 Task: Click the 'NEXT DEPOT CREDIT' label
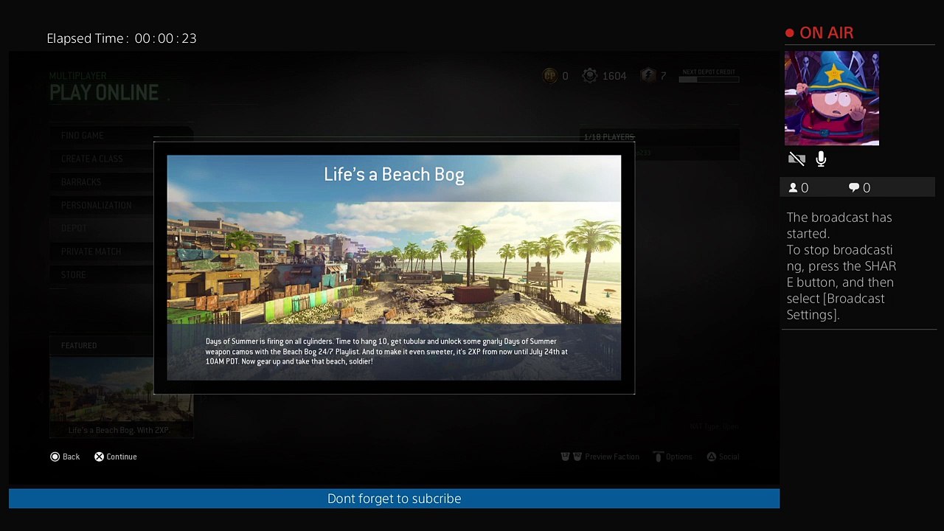coord(709,72)
